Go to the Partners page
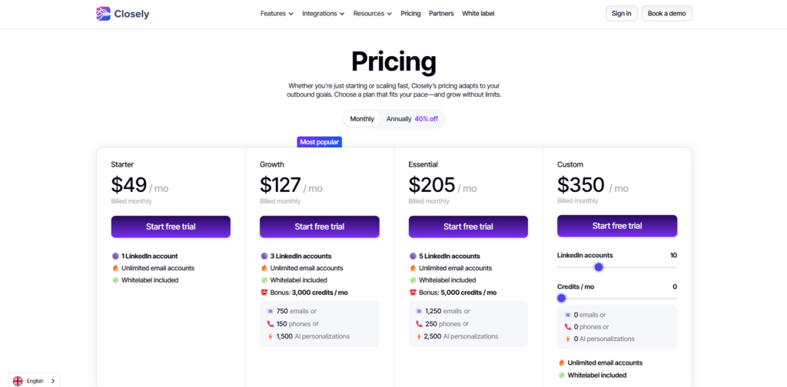Screen dimensions: 787x387 pyautogui.click(x=441, y=13)
